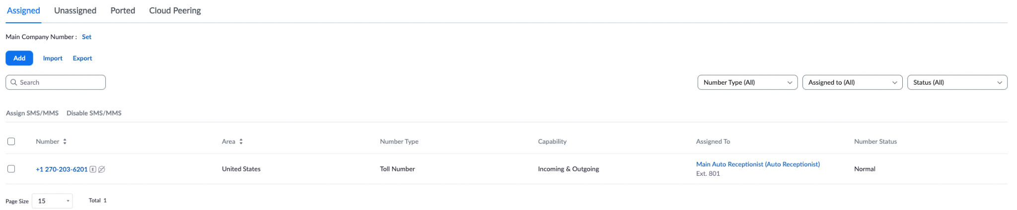Set the Main Company Number
The image size is (1017, 210).
click(x=86, y=37)
